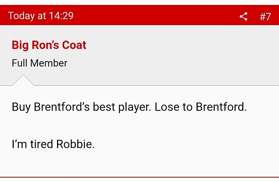Click the share icon in post header

tap(243, 17)
